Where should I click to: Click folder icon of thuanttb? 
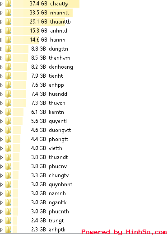pos(8,22)
